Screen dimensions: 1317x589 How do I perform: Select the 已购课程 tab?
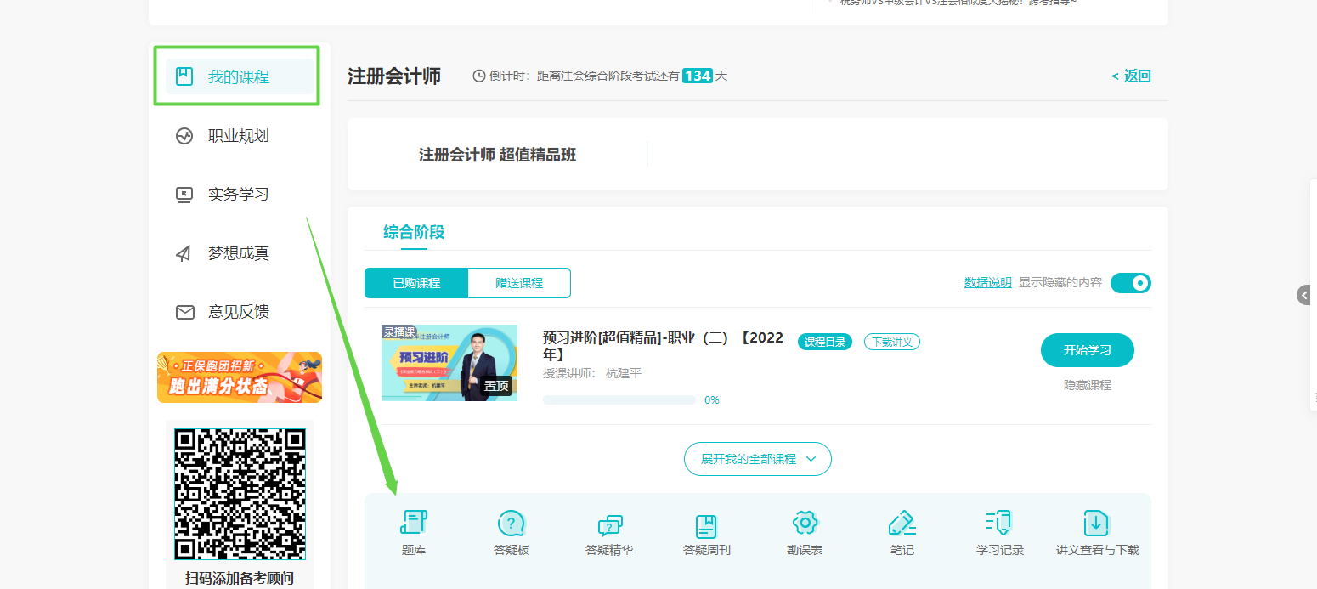tap(416, 283)
